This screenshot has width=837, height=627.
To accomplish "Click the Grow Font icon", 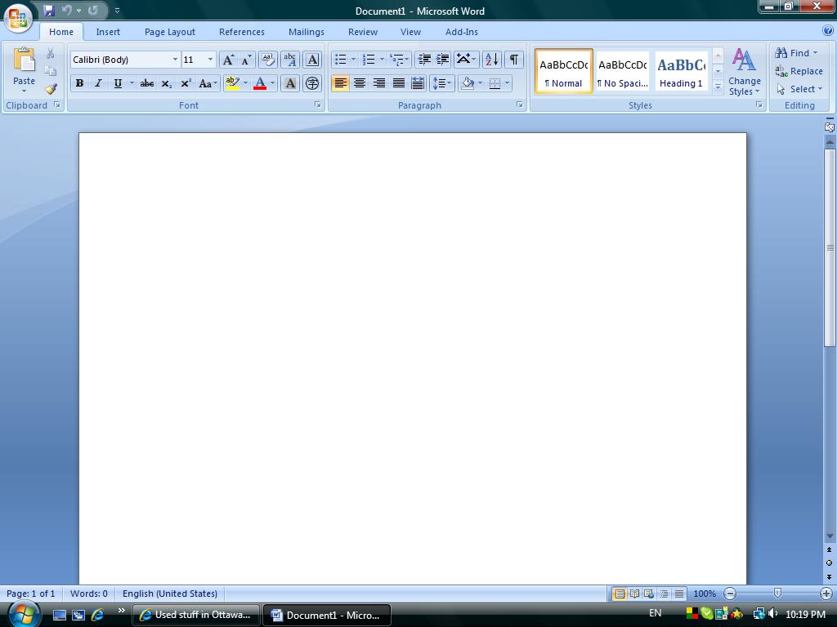I will click(228, 60).
